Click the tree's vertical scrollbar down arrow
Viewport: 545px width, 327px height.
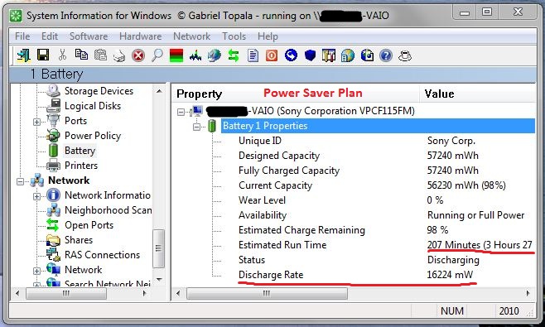[159, 279]
